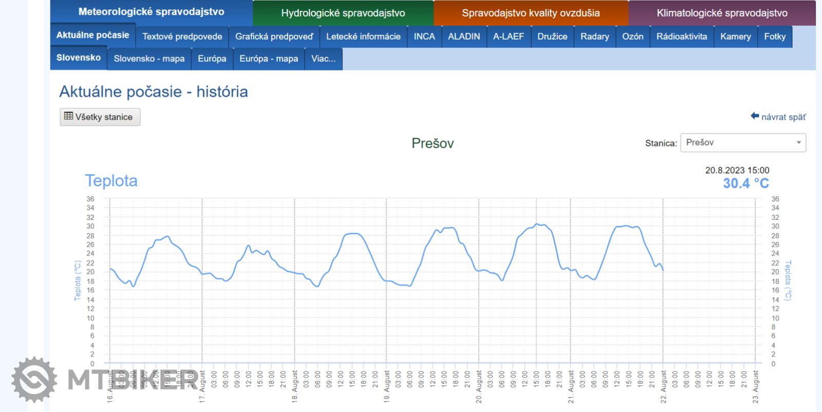Click the temperature peak at 20 August 15:00
This screenshot has height=412, width=822.
pos(536,224)
